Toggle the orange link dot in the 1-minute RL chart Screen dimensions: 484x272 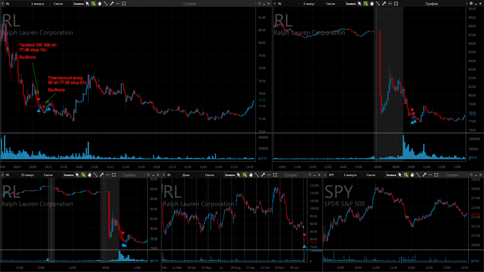click(3, 4)
